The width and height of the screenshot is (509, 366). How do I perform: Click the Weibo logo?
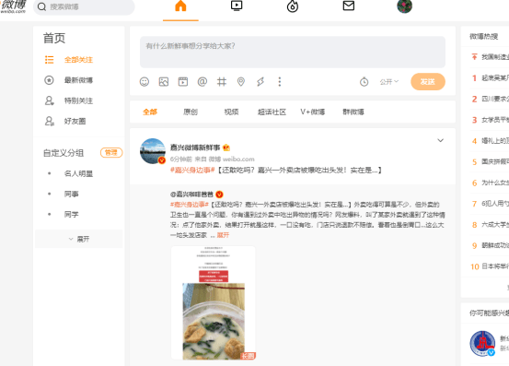coord(13,6)
